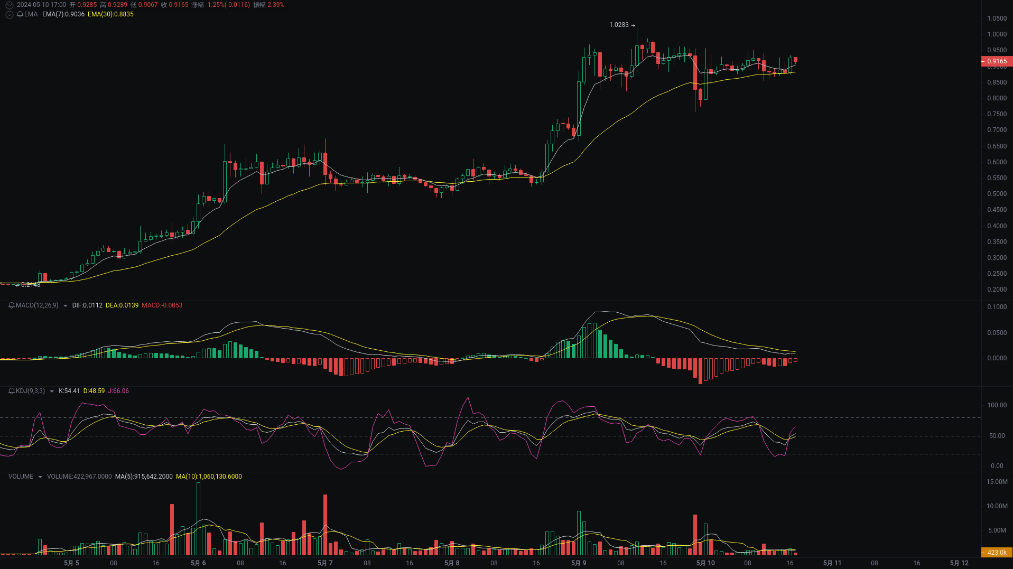Image resolution: width=1013 pixels, height=569 pixels.
Task: Select the EMA(7):0.9036 indicator label
Action: point(63,14)
